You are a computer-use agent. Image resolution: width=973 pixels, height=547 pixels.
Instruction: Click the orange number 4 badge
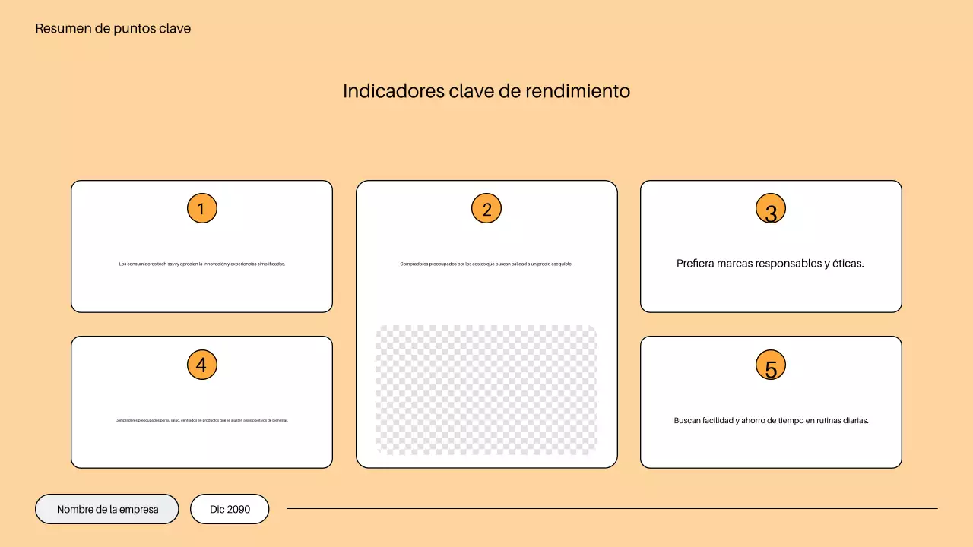point(201,365)
